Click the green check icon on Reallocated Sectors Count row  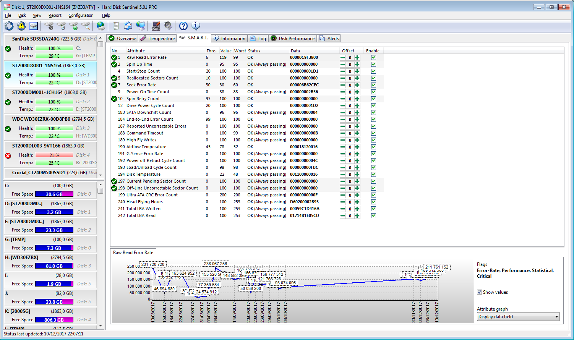click(114, 78)
